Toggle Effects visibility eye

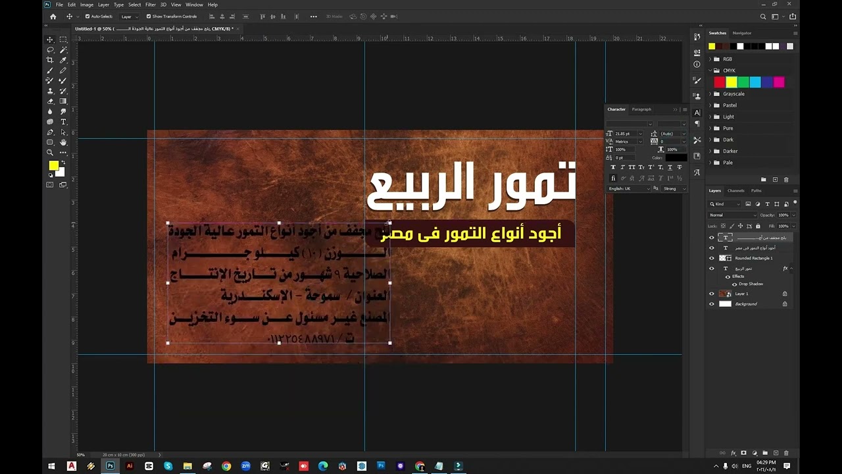pos(728,276)
